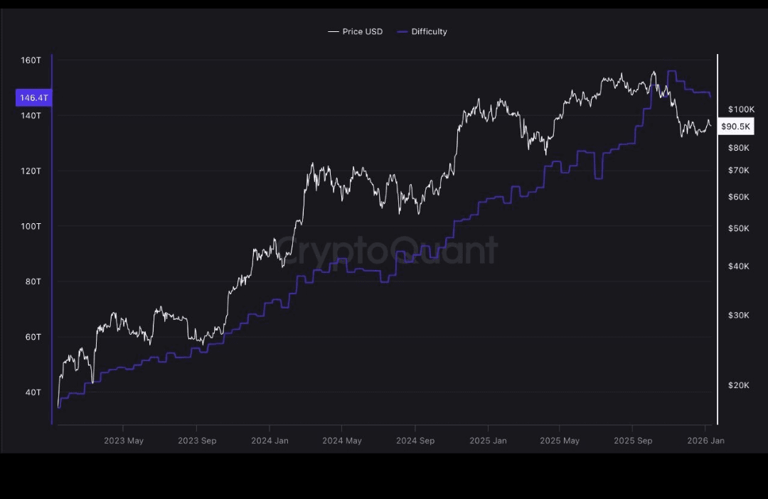Select the 2024 Sep date tick
The width and height of the screenshot is (768, 499).
click(415, 441)
